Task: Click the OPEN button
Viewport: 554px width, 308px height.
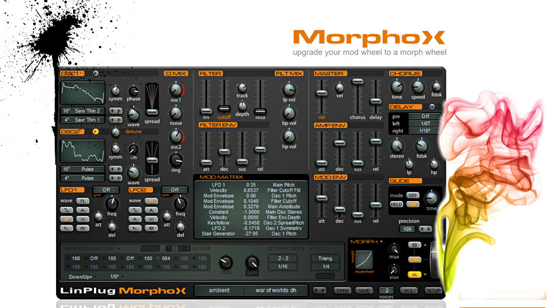Action: click(x=342, y=290)
